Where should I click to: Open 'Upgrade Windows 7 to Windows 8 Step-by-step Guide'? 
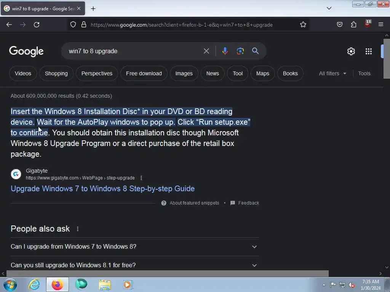pos(102,189)
